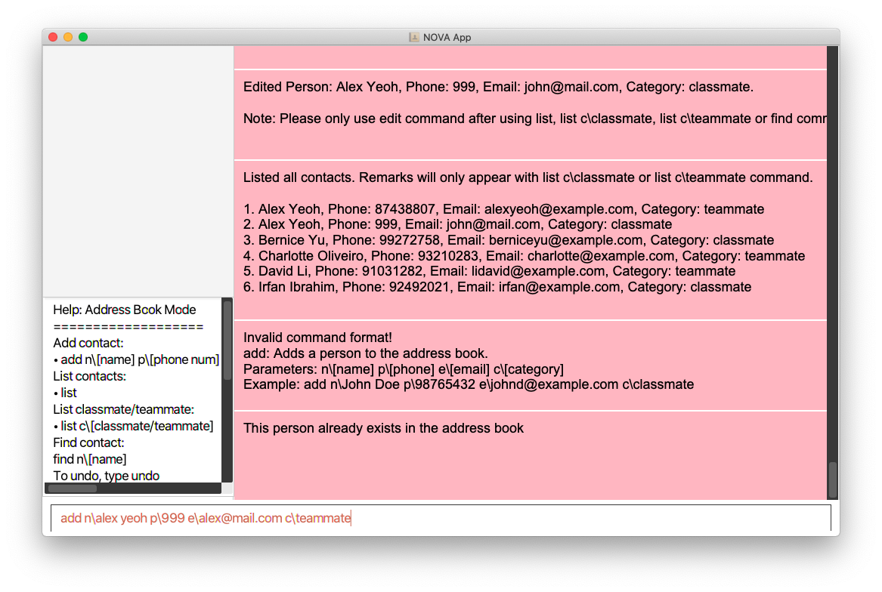Click the 'Invalid command format!' message
This screenshot has width=882, height=592.
(x=318, y=338)
